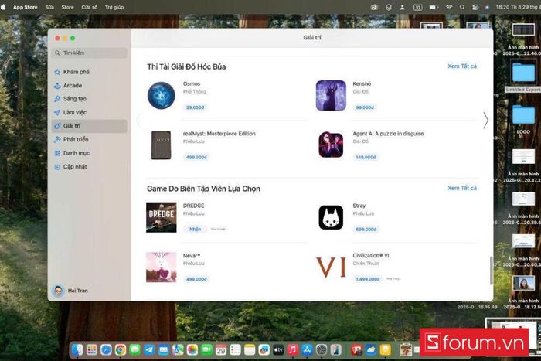Open Launchpad from the Dock

pos(91,350)
